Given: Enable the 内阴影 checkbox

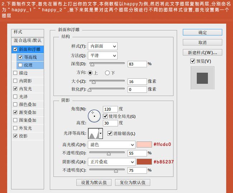Looking at the screenshot, I should click(15, 81).
